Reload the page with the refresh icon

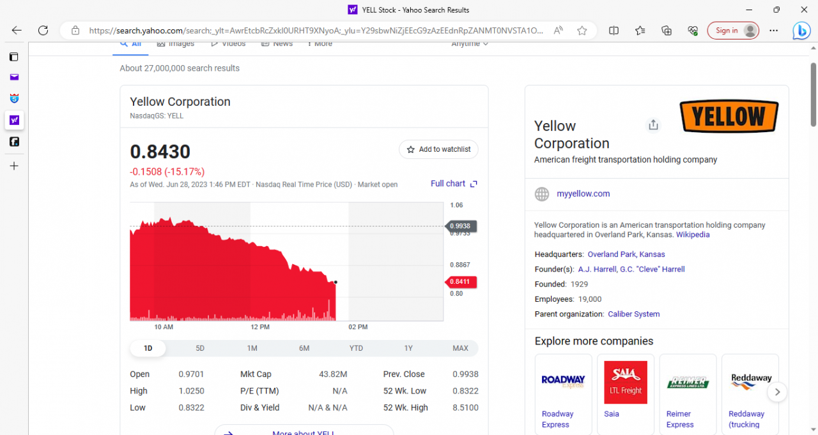pos(43,30)
